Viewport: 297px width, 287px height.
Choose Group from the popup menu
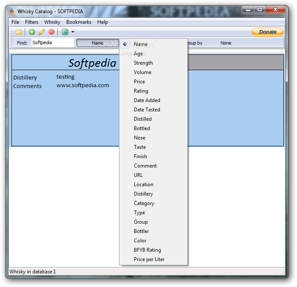[x=154, y=222]
